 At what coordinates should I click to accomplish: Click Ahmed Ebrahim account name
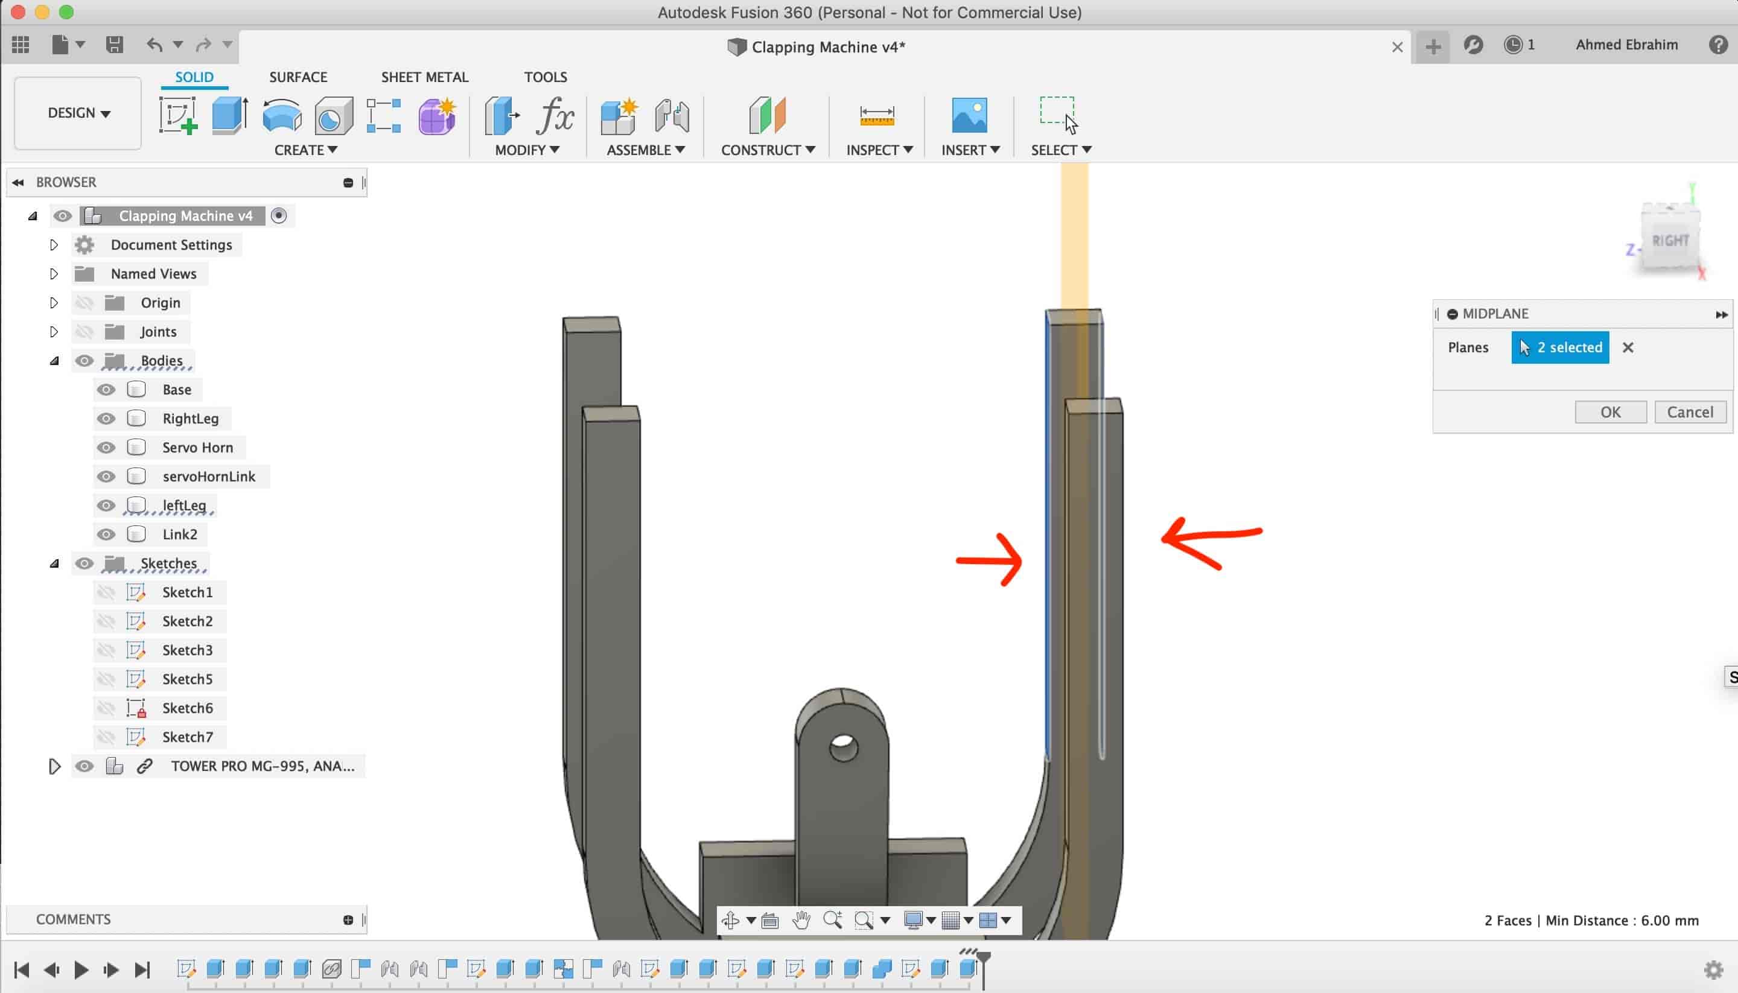click(x=1626, y=45)
